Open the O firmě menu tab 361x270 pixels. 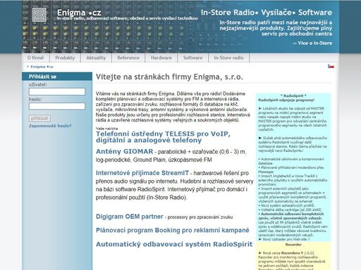click(35, 58)
